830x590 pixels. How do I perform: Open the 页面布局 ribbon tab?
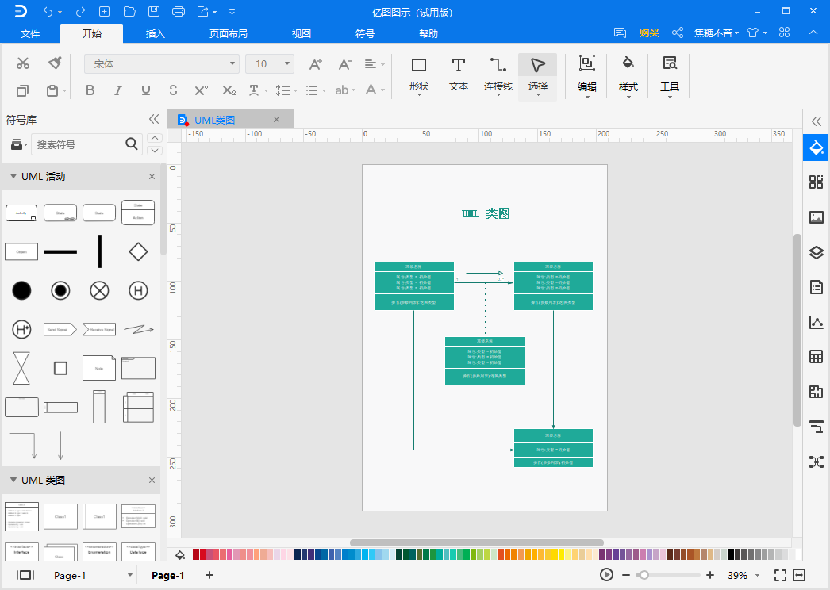229,33
